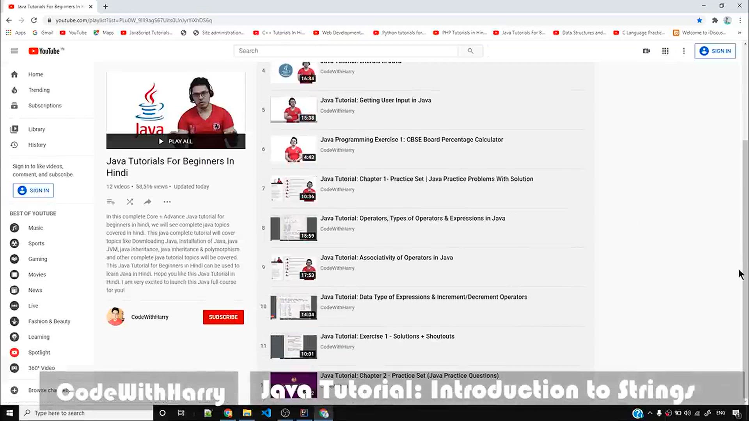The width and height of the screenshot is (749, 421).
Task: Open the Chrome extensions puzzle icon
Action: tap(715, 20)
